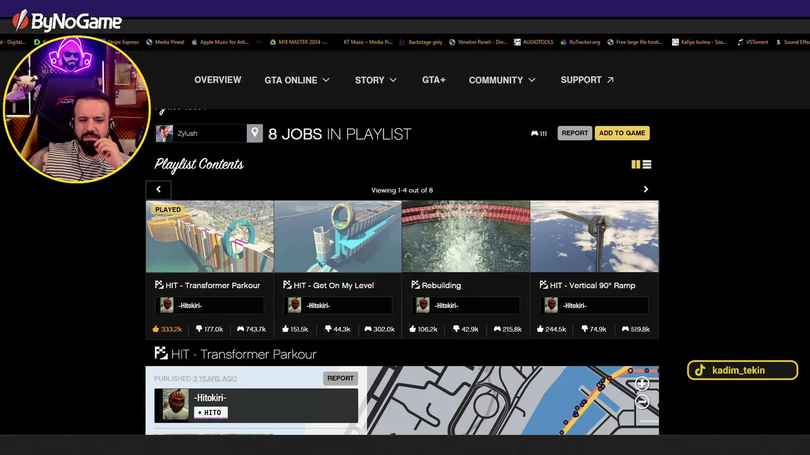
Task: Expand the STORY dropdown menu
Action: click(x=376, y=80)
